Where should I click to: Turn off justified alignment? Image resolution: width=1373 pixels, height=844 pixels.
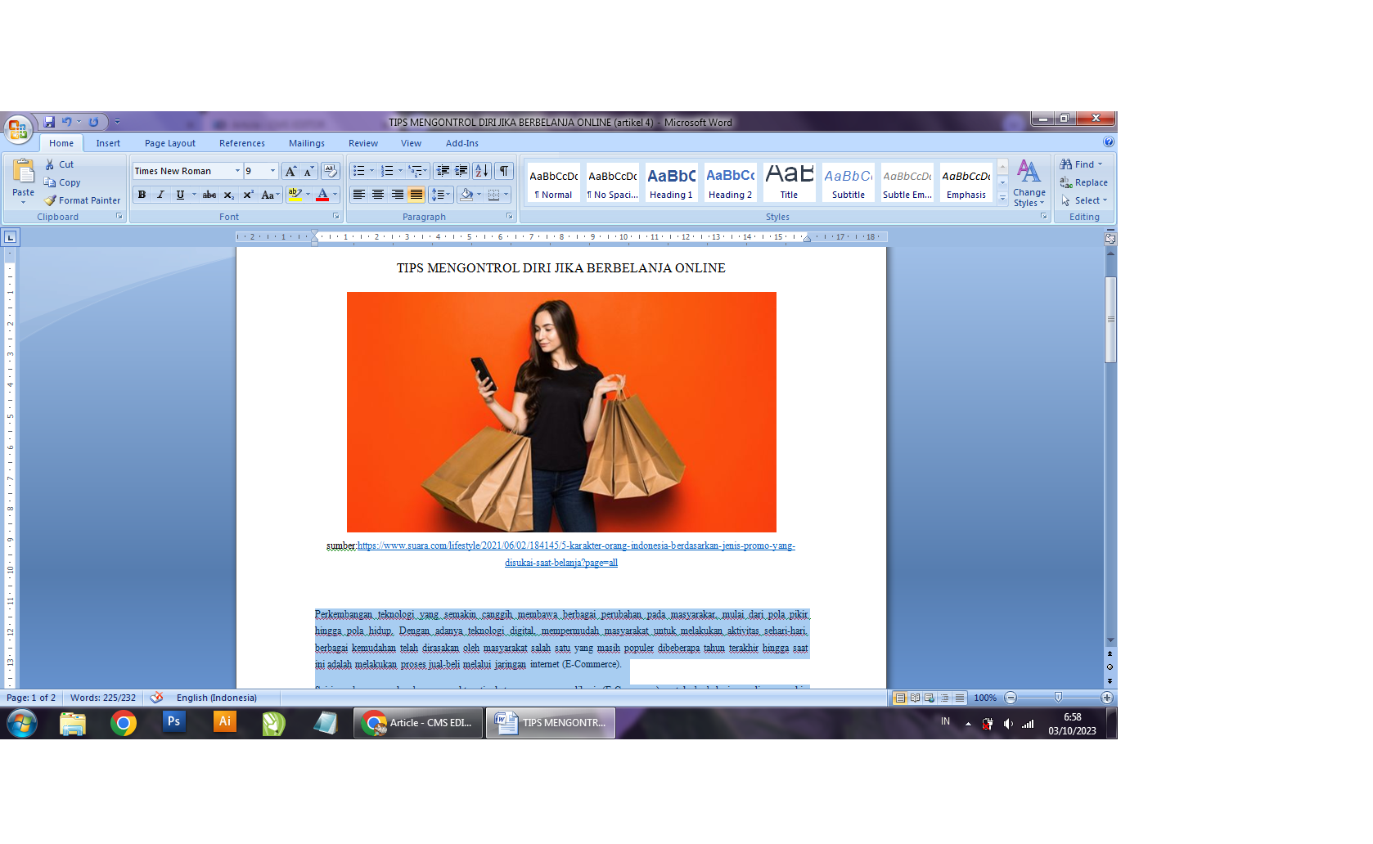click(416, 195)
